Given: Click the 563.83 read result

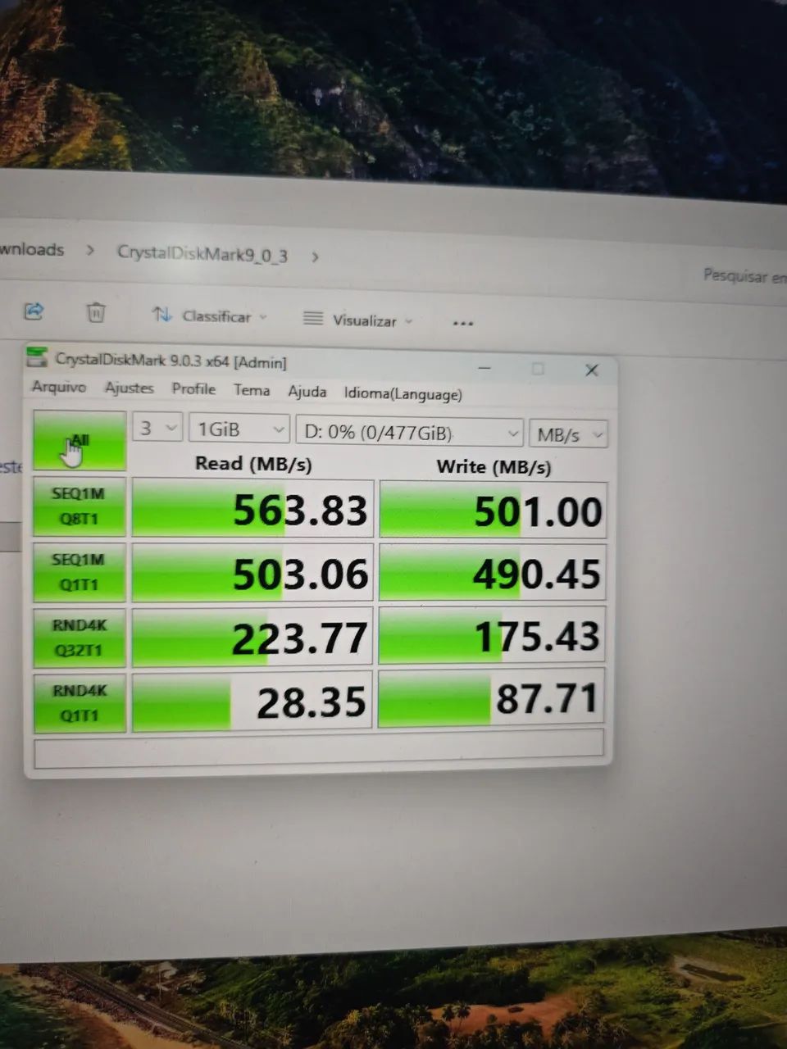Looking at the screenshot, I should point(252,508).
